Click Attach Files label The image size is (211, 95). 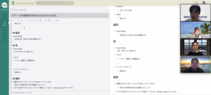coord(19,92)
